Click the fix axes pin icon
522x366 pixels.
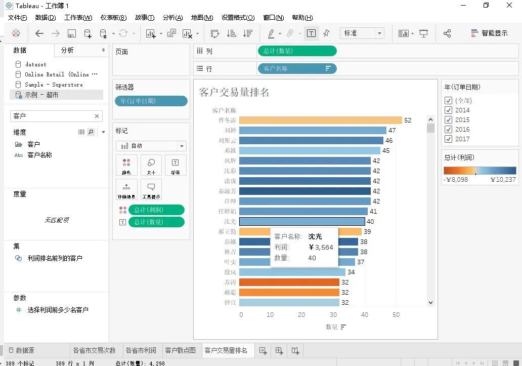(326, 33)
